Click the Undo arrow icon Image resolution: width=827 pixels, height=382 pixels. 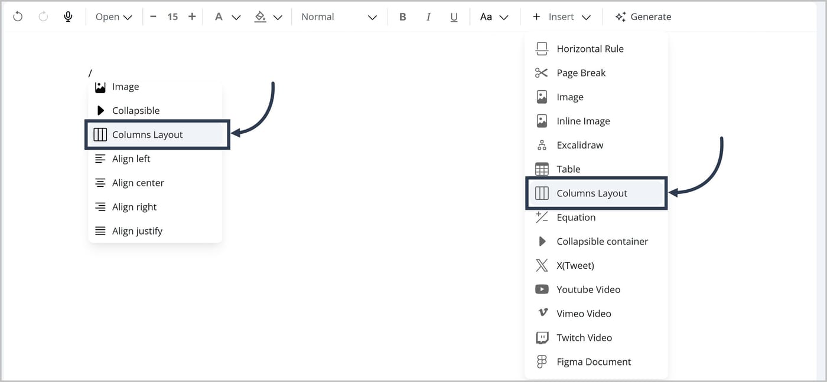(18, 17)
